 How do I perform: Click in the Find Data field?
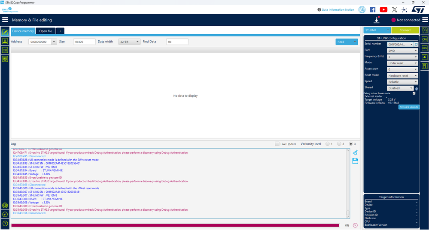[x=177, y=42]
